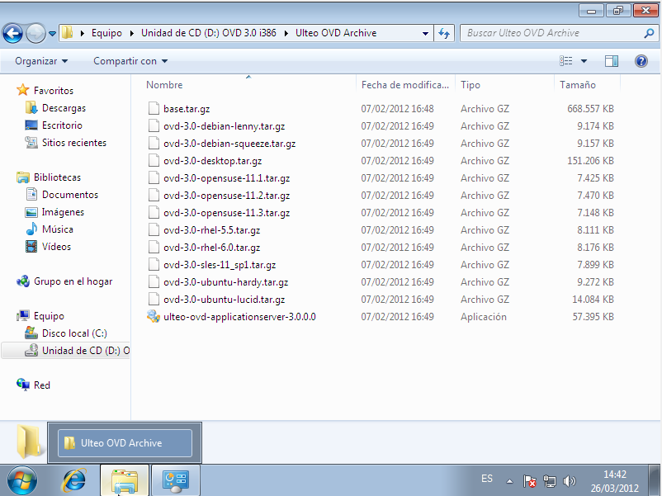
Task: Click the Windows Start button
Action: pyautogui.click(x=21, y=479)
